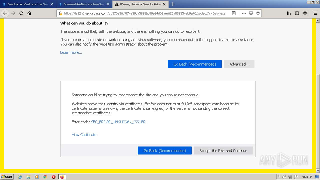Open the Firefox hamburger menu
The height and width of the screenshot is (180, 320).
[315, 13]
